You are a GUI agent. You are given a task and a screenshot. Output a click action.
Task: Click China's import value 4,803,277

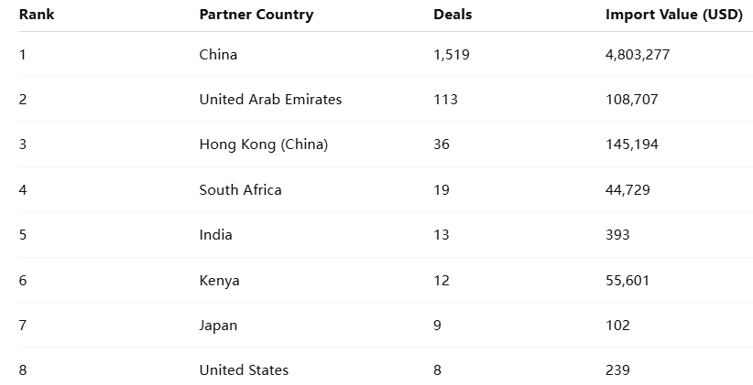(638, 55)
